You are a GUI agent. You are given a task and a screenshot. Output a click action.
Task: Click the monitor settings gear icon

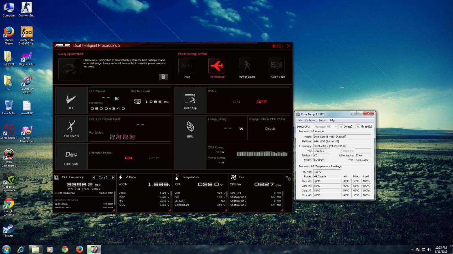tap(288, 178)
